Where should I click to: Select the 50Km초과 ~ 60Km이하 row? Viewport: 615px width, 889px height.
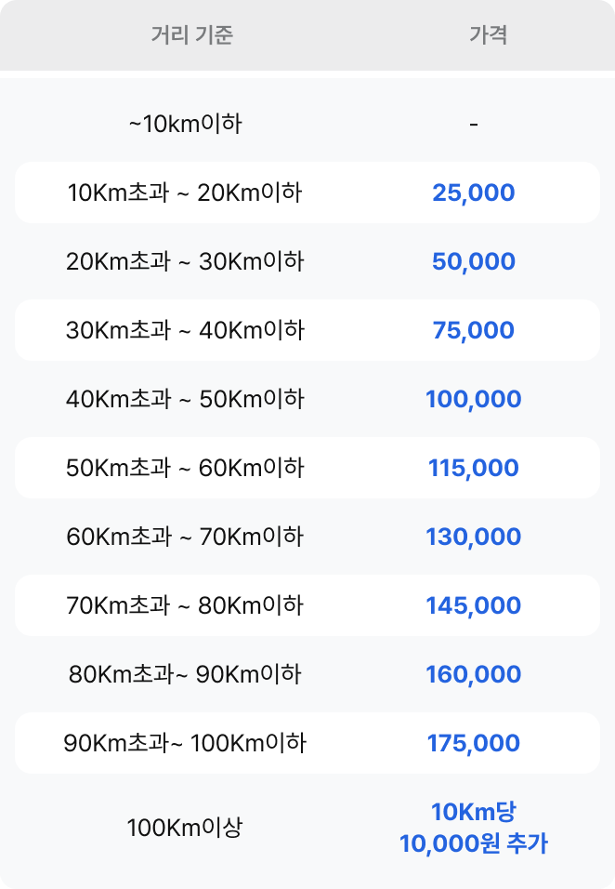click(x=185, y=468)
